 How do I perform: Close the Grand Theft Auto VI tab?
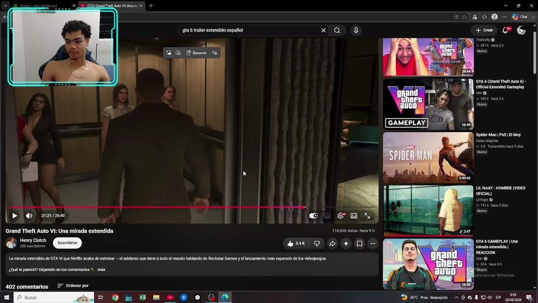(141, 6)
